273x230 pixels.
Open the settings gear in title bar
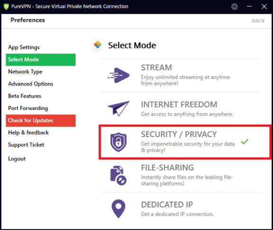(x=234, y=7)
